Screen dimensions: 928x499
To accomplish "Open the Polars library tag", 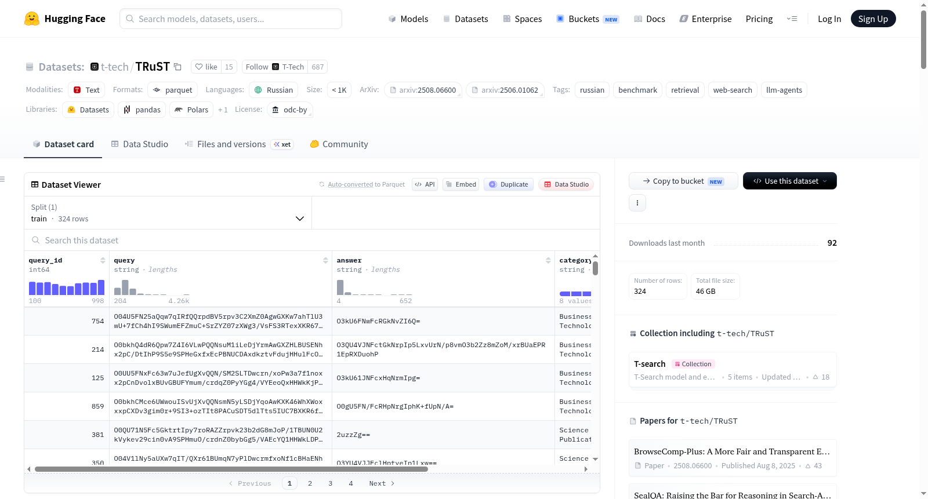I will 191,110.
